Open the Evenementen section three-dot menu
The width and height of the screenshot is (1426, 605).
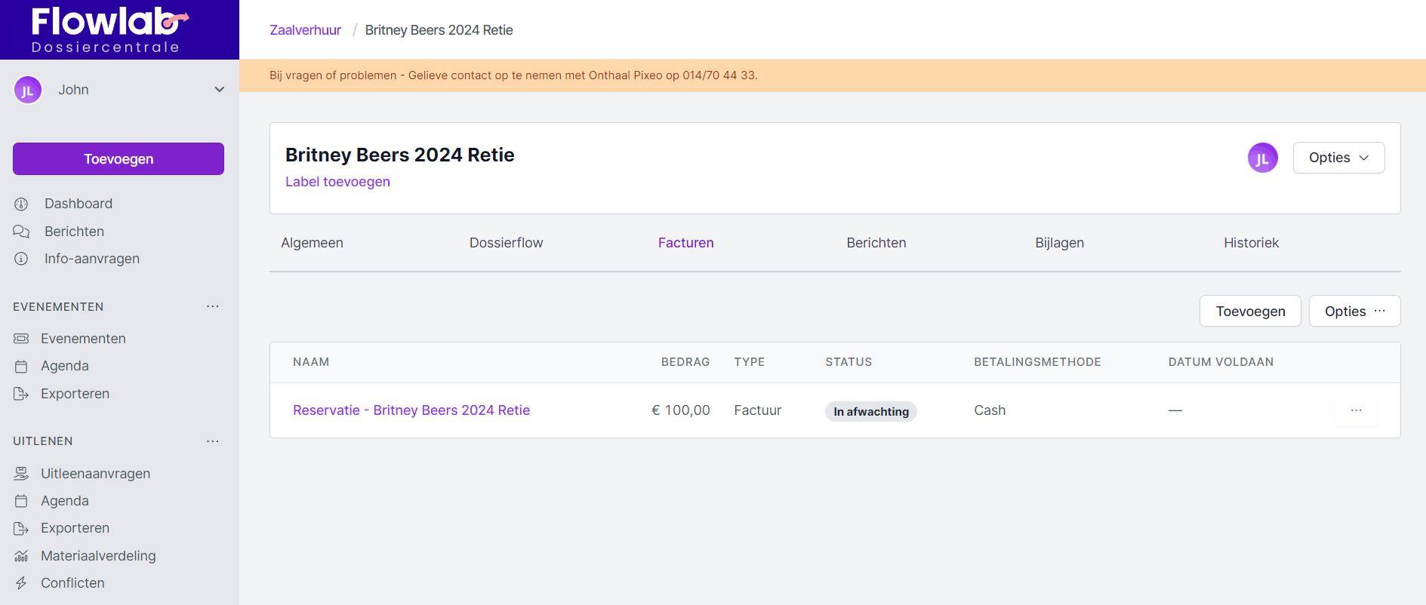(213, 306)
